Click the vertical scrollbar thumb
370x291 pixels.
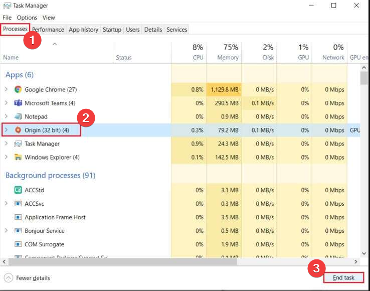pyautogui.click(x=364, y=78)
